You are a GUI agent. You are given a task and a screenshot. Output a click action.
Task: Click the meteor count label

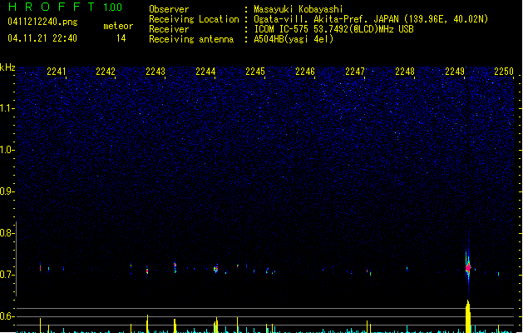[x=118, y=26]
